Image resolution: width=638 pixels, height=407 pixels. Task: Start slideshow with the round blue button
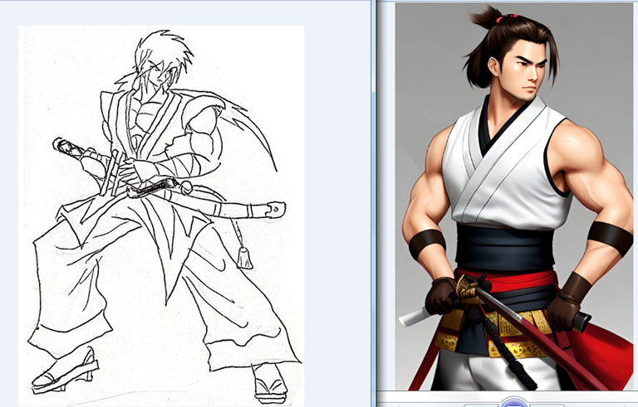tap(514, 403)
